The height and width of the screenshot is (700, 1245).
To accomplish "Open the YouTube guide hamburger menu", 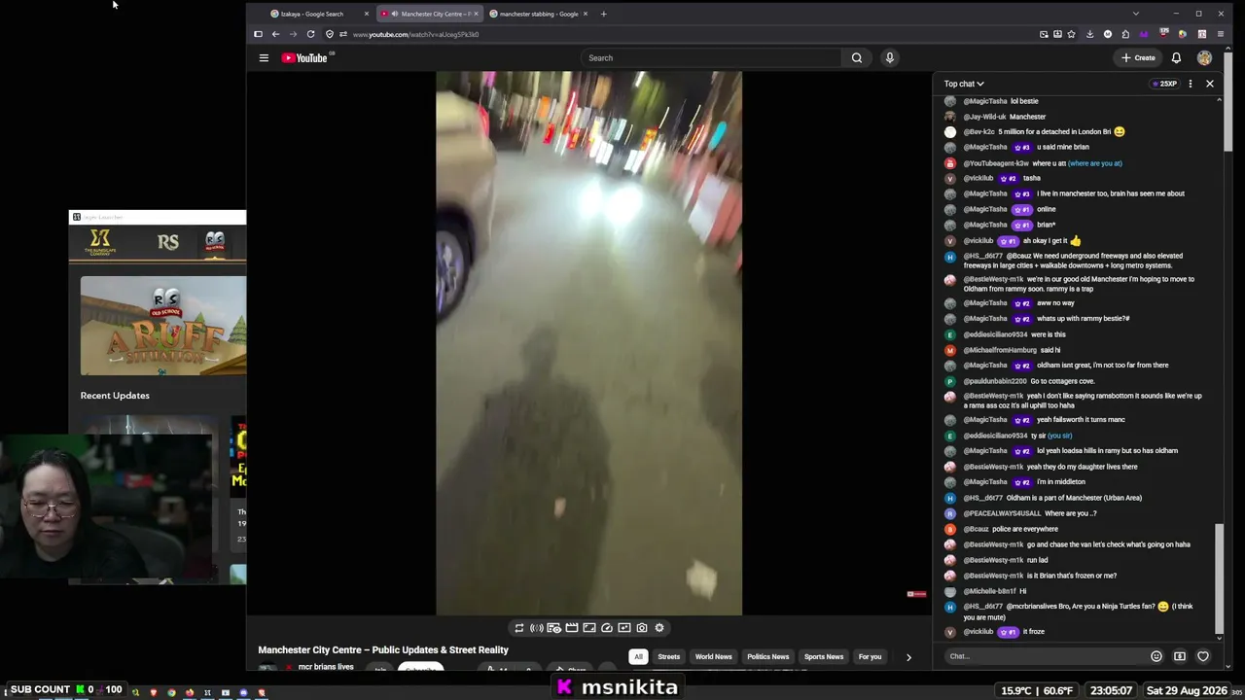I will (264, 58).
